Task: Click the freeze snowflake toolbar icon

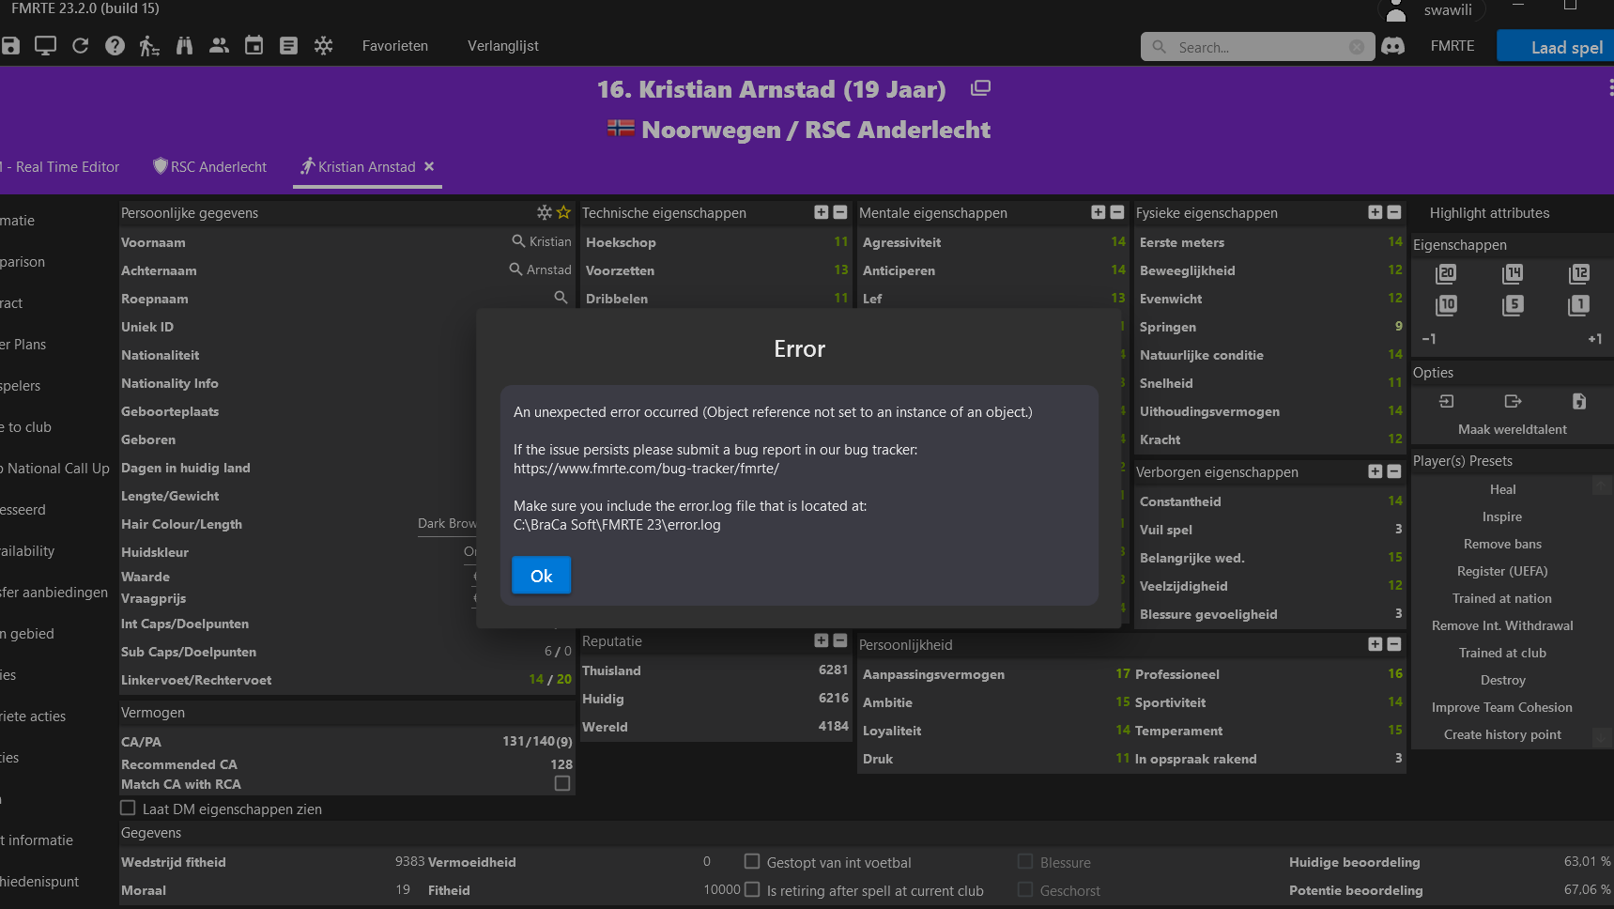Action: [x=323, y=46]
